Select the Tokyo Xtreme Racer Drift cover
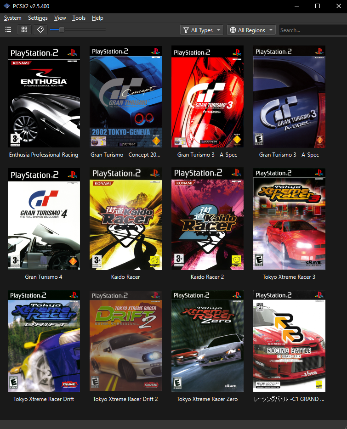The width and height of the screenshot is (347, 429). (x=44, y=341)
